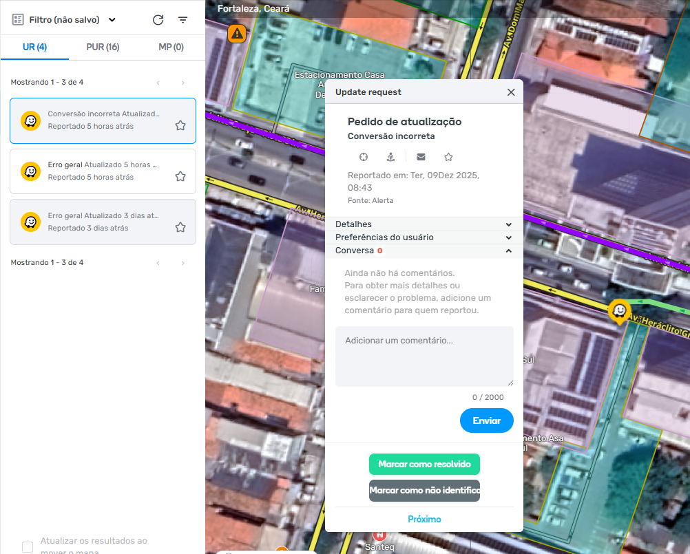The height and width of the screenshot is (554, 690).
Task: Open the 'Filtro (não salvo)' dropdown
Action: coord(64,20)
